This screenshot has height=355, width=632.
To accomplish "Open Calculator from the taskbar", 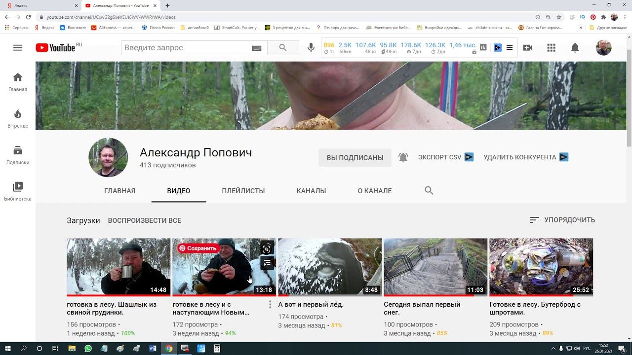I will (x=217, y=349).
